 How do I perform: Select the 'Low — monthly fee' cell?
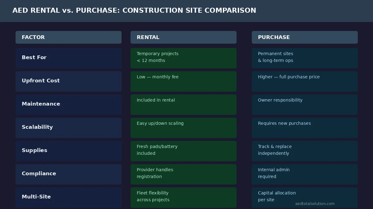(183, 81)
